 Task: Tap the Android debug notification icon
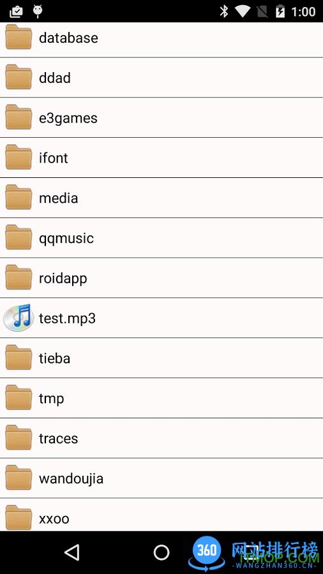[x=38, y=11]
